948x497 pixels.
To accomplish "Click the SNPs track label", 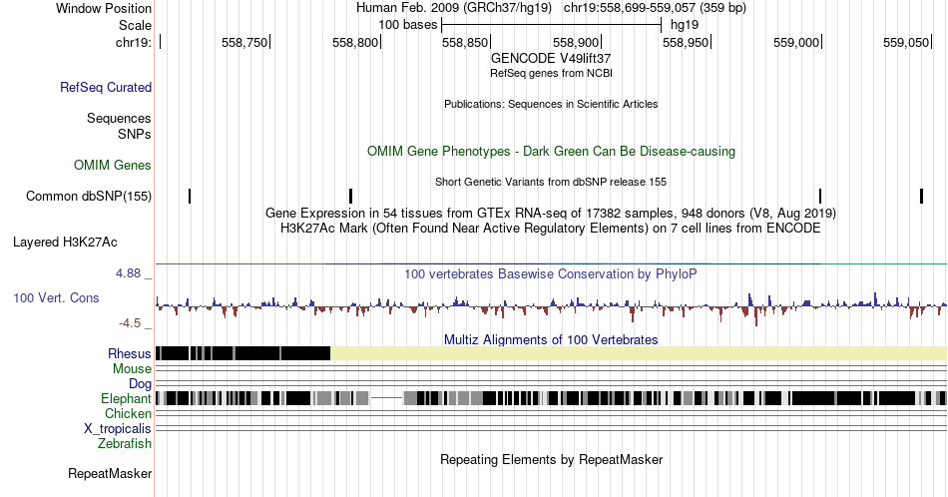I will pyautogui.click(x=135, y=134).
